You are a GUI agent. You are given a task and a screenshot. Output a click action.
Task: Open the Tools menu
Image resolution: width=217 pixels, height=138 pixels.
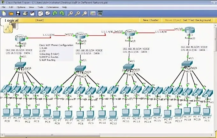40,7
